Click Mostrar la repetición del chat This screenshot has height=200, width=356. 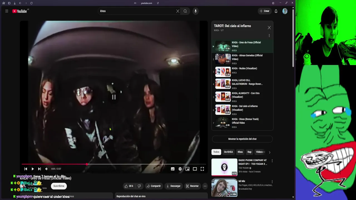click(242, 139)
